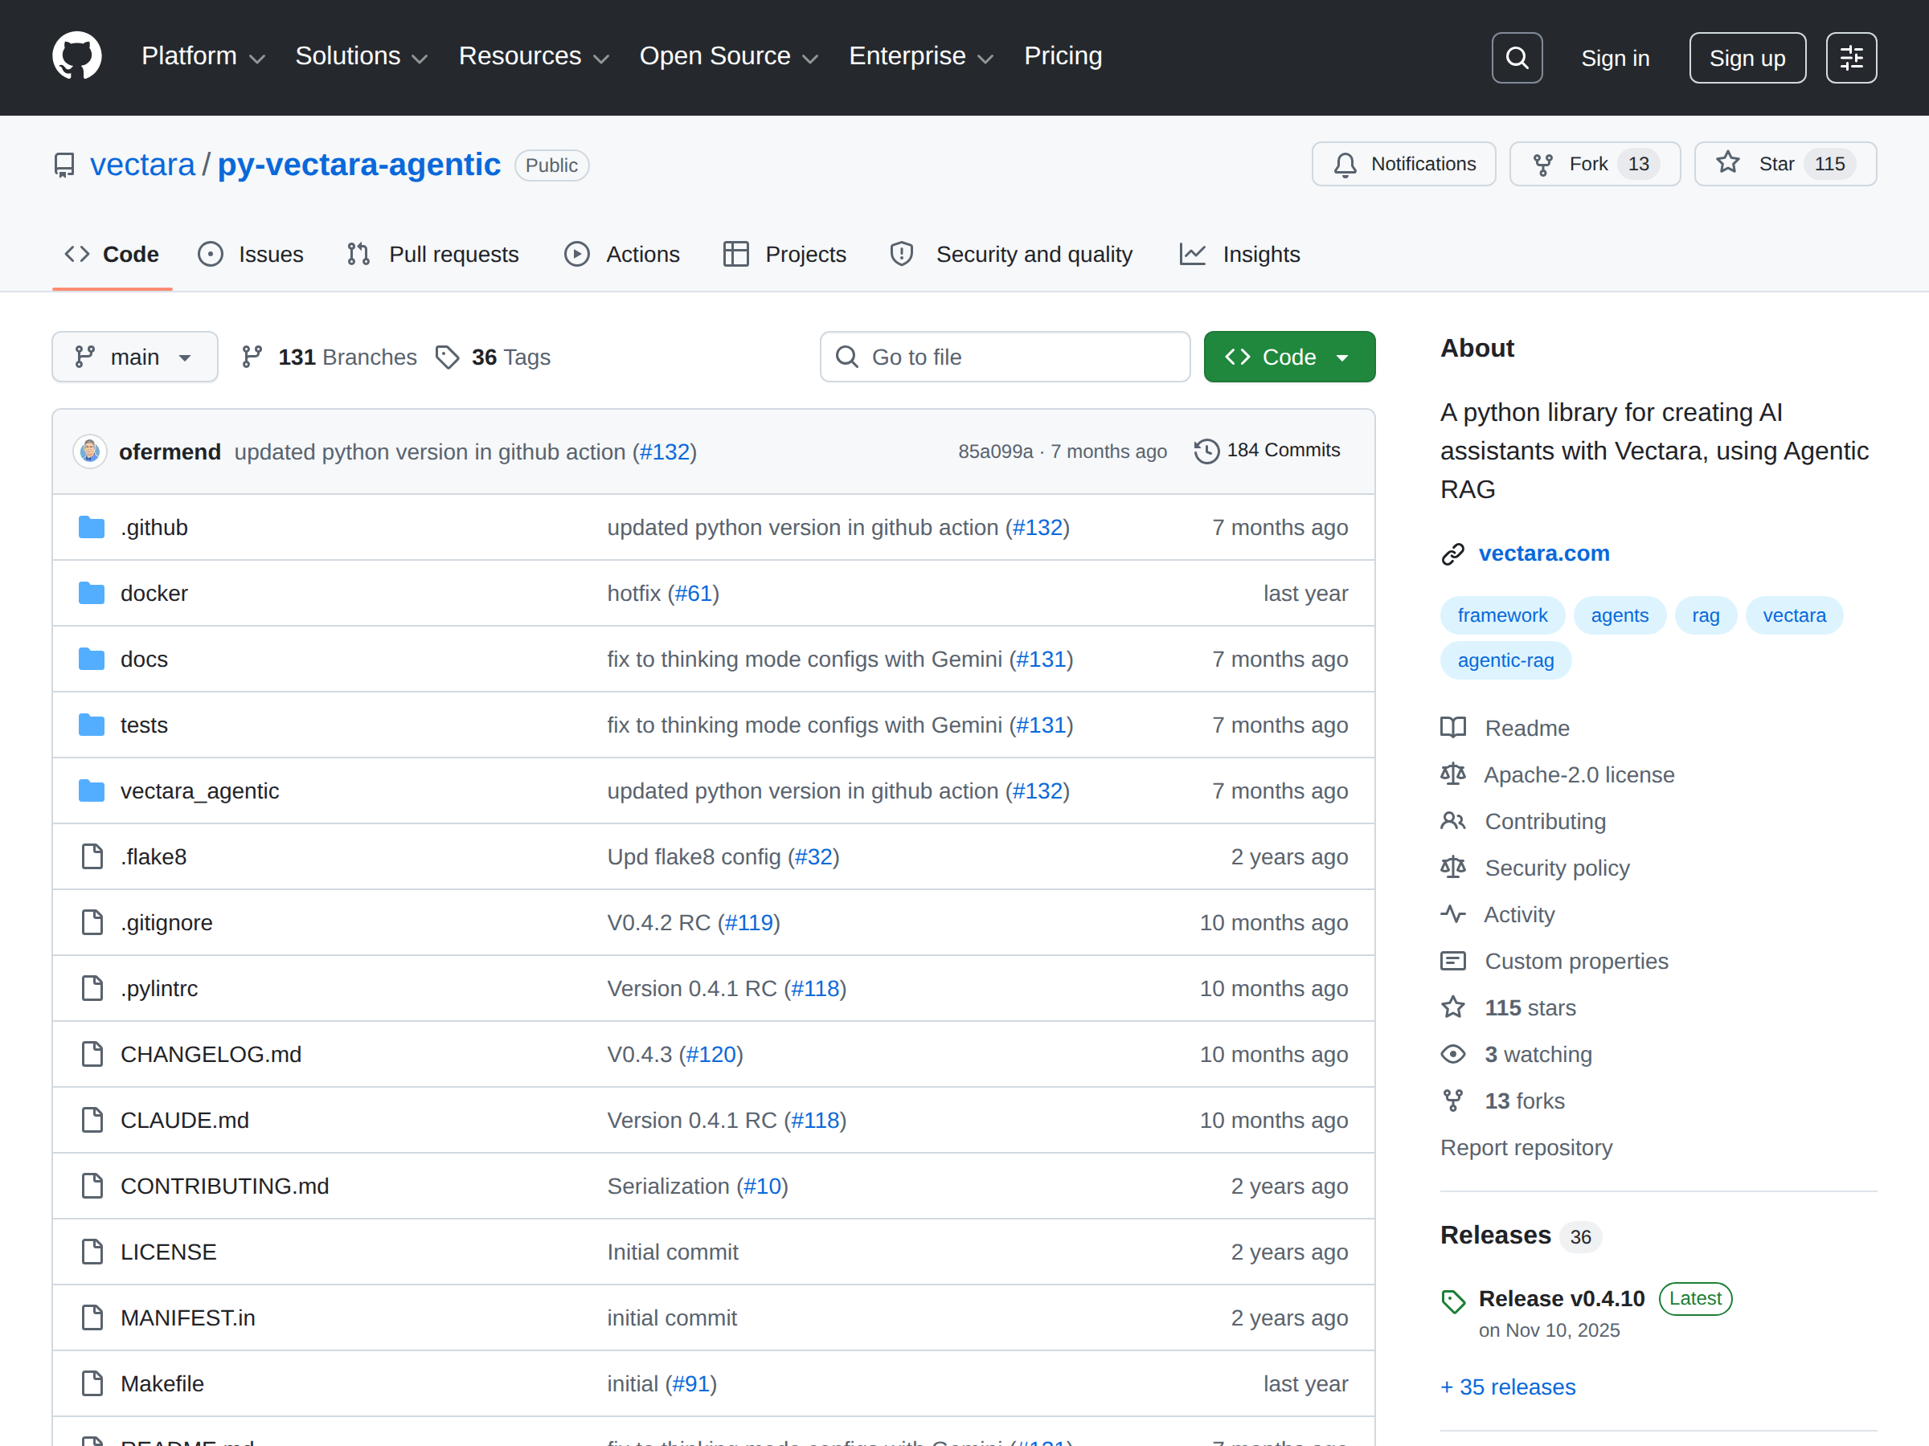Open CHANGELOG.md file
The image size is (1929, 1446).
(211, 1054)
